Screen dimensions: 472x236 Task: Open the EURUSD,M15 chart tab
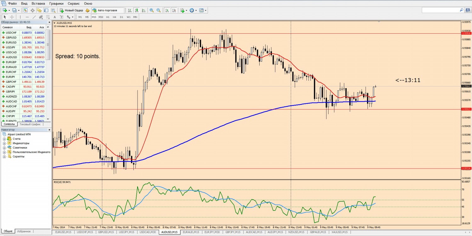(x=63, y=232)
